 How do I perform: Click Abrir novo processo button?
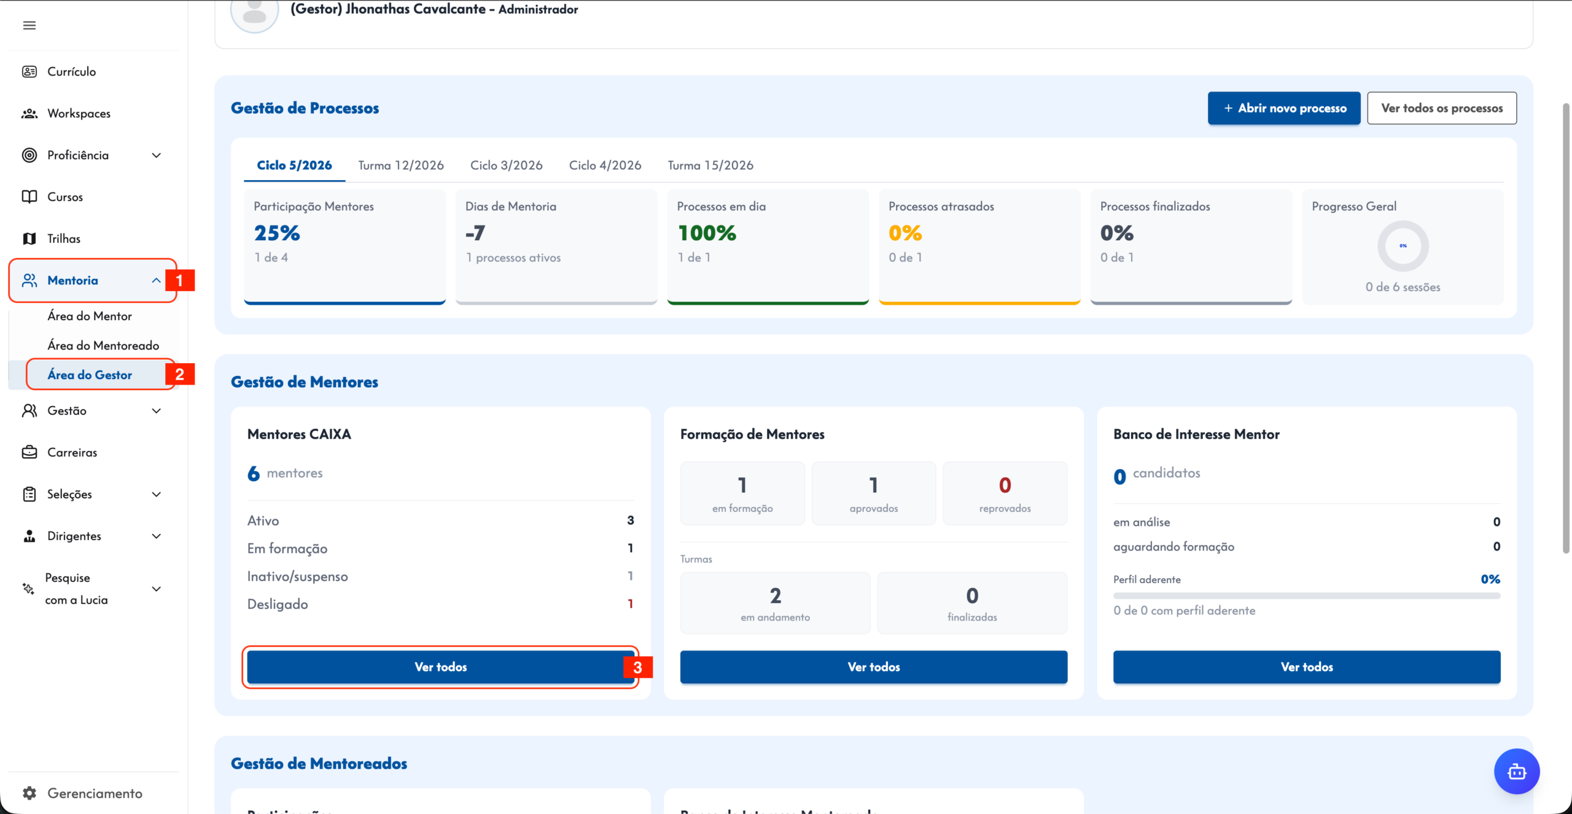pyautogui.click(x=1284, y=108)
